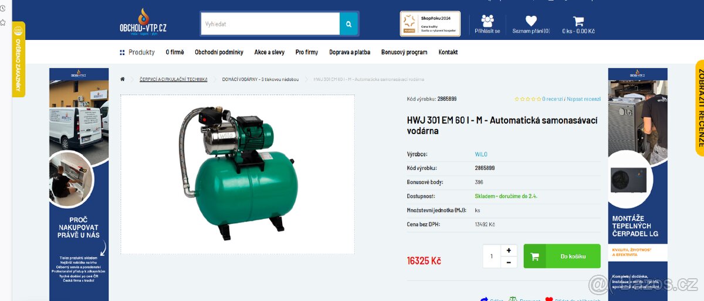The width and height of the screenshot is (704, 301).
Task: Open Akce a slevy
Action: (x=269, y=52)
